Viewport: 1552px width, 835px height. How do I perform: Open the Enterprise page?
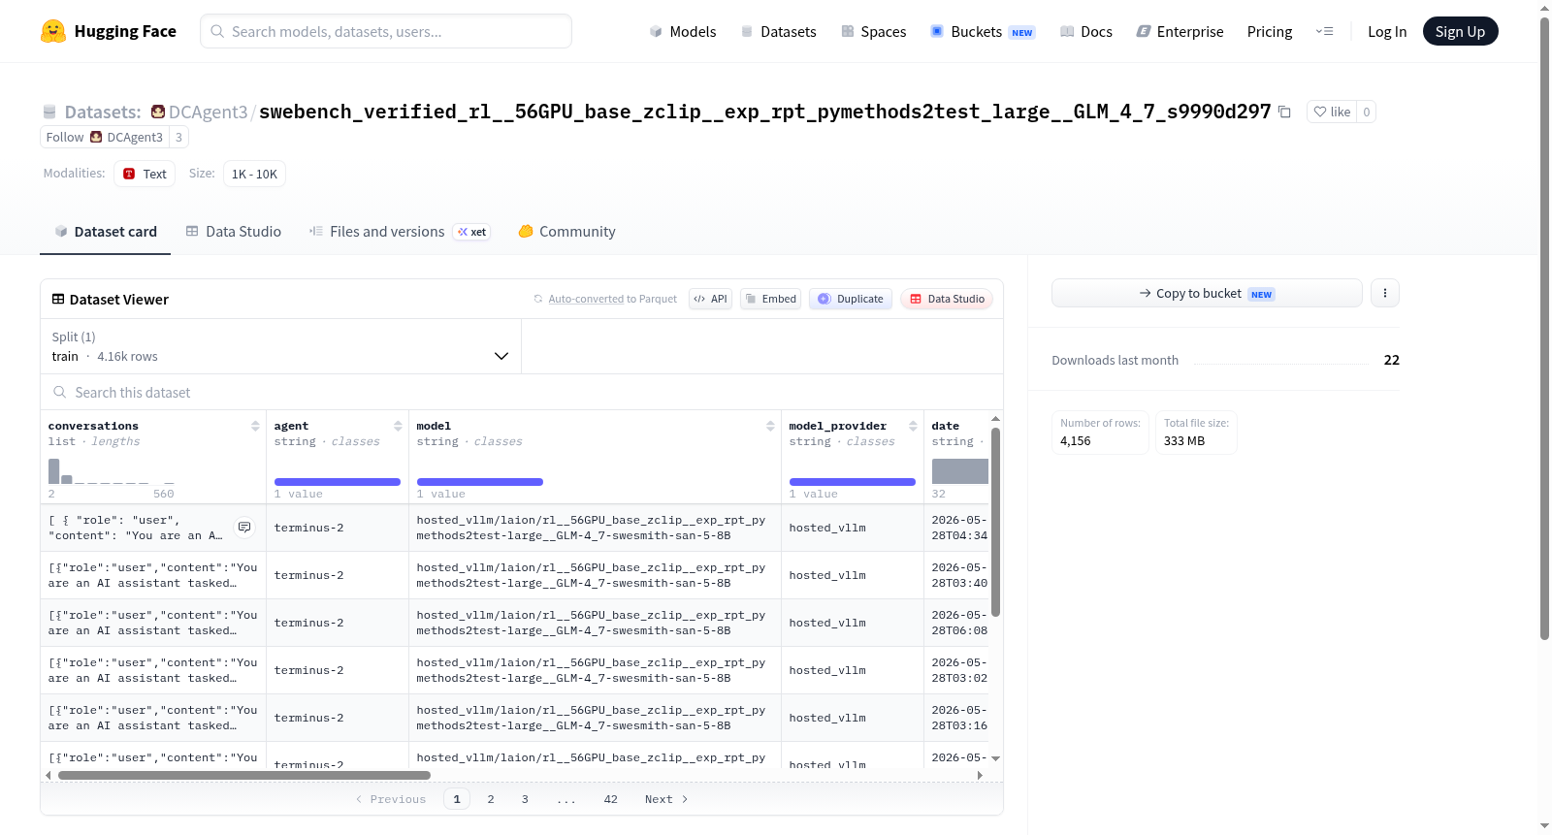point(1180,31)
